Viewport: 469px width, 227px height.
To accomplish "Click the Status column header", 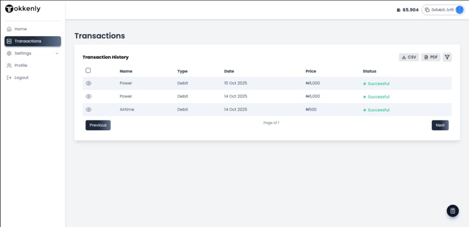I will click(369, 72).
